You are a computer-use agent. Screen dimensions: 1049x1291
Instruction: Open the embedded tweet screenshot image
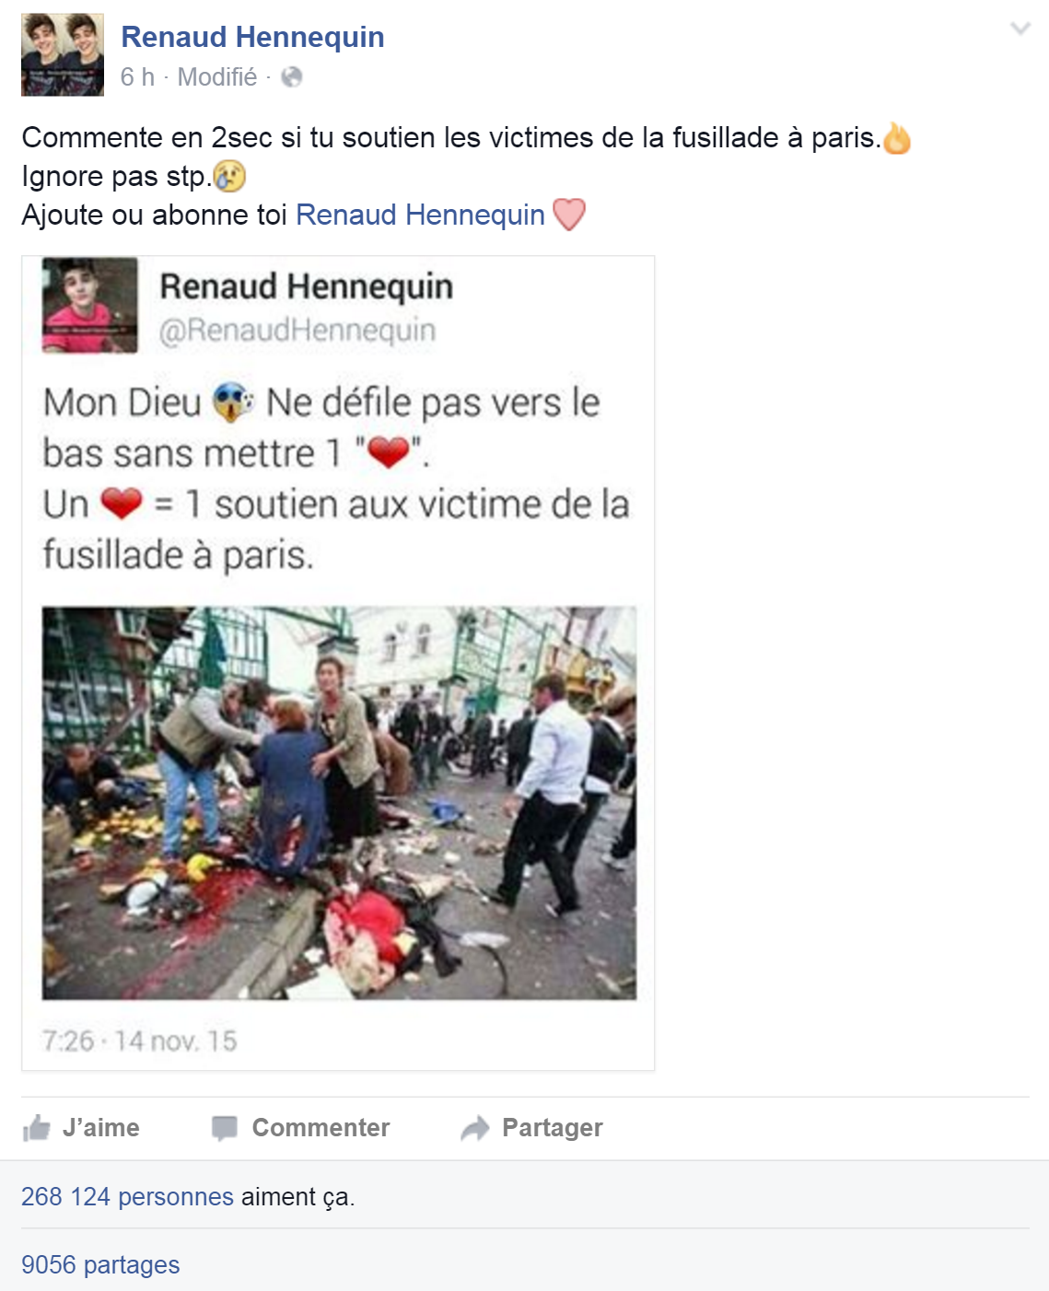338,663
